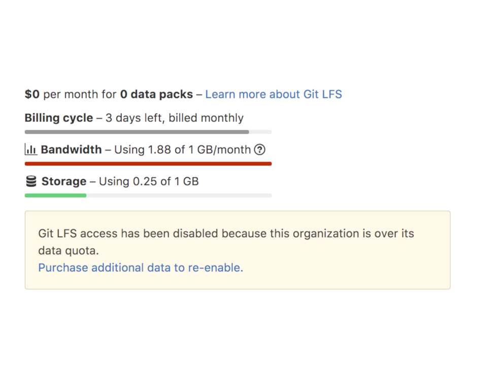Viewport: 477px width, 376px height.
Task: Click the bandwidth help question mark icon
Action: point(259,149)
